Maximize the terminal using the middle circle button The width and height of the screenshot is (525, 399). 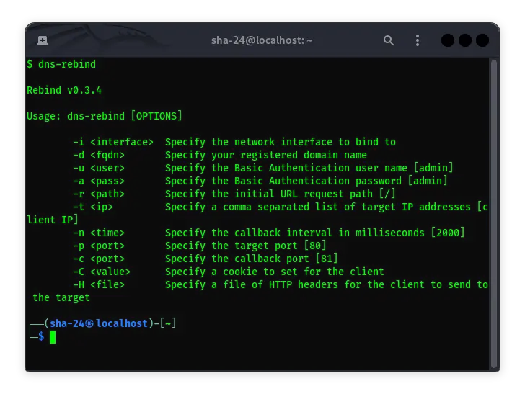465,40
